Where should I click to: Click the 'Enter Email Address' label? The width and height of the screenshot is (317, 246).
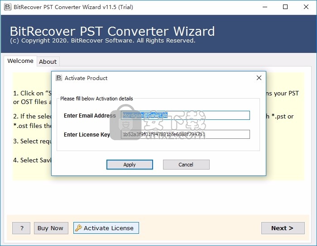[x=90, y=116]
